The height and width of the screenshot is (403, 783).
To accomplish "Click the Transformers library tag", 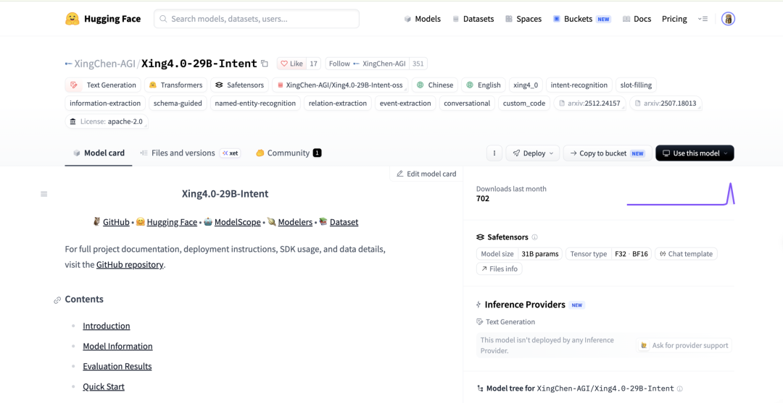I will [x=175, y=85].
